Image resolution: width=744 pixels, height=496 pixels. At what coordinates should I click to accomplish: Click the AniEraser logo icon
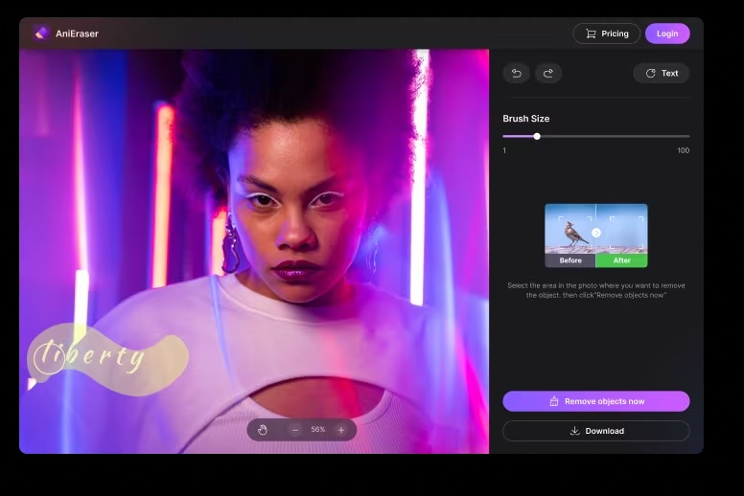pos(42,34)
